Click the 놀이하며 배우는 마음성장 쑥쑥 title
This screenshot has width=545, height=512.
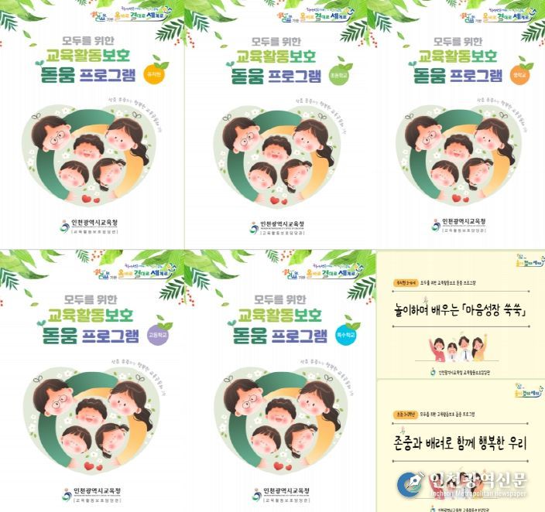point(460,309)
